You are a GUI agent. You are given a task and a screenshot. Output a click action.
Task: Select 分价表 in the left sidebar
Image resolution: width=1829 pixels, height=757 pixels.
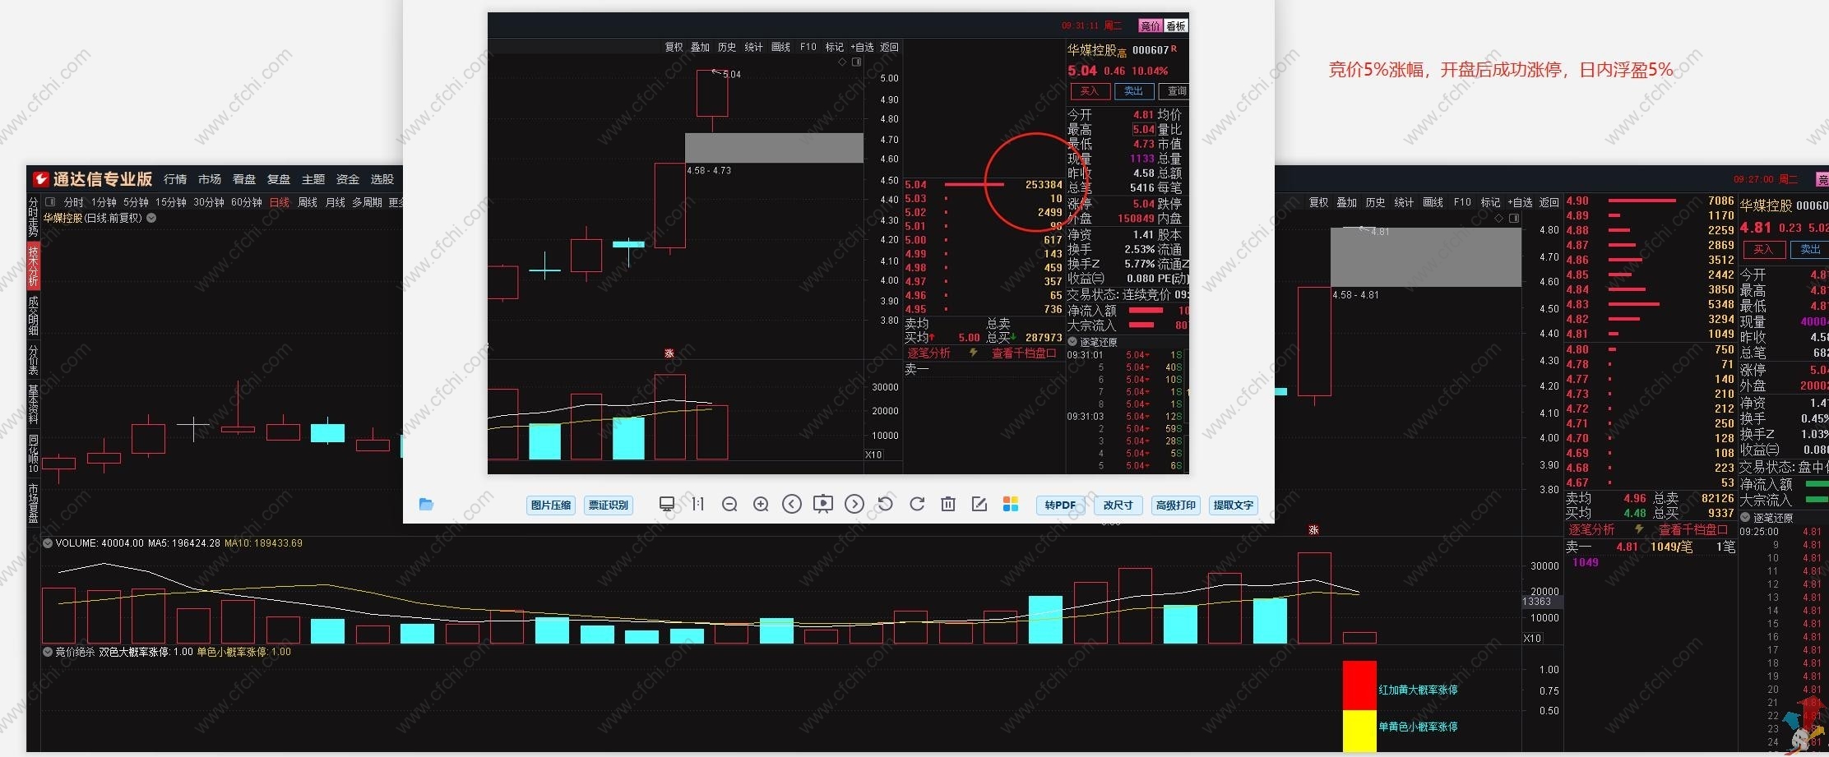pos(33,360)
